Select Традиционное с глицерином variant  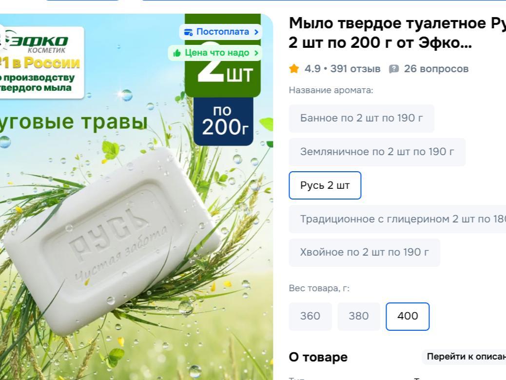click(397, 219)
